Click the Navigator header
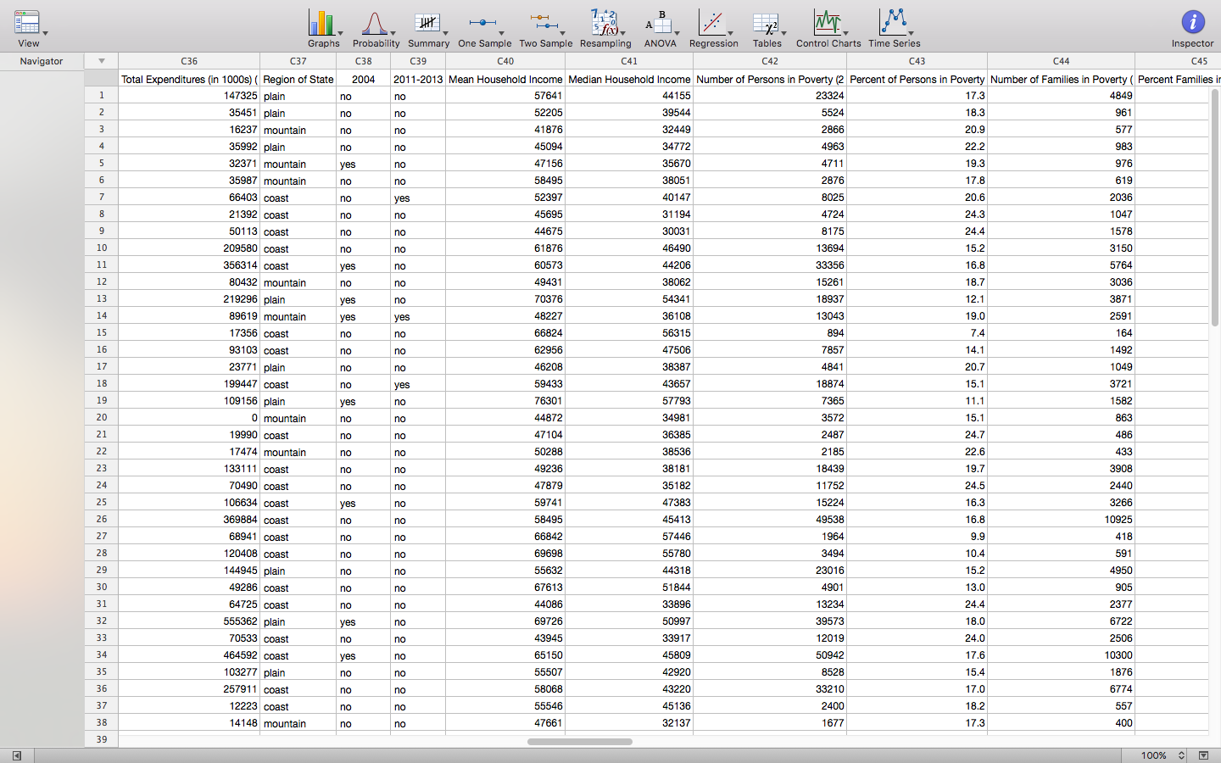Image resolution: width=1221 pixels, height=763 pixels. (x=42, y=61)
